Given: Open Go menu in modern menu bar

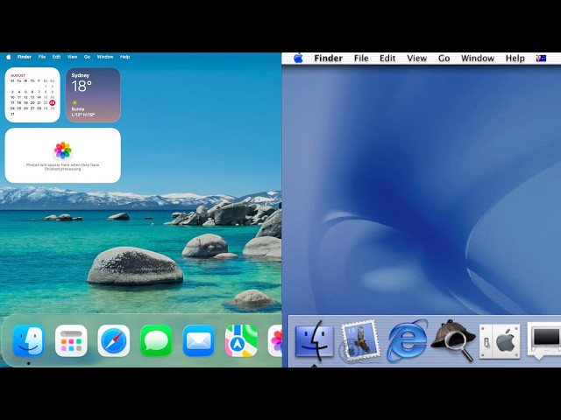Looking at the screenshot, I should coord(87,57).
